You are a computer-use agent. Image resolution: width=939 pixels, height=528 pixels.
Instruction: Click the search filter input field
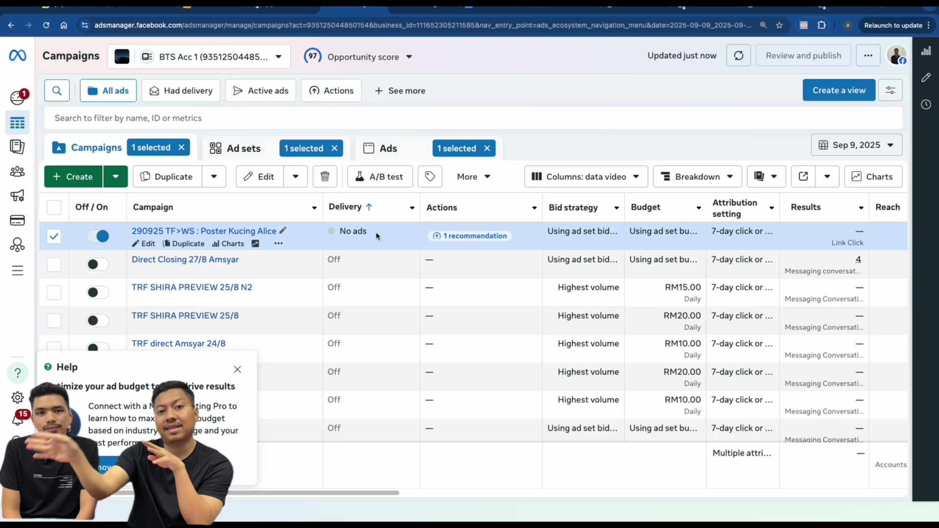coord(472,118)
